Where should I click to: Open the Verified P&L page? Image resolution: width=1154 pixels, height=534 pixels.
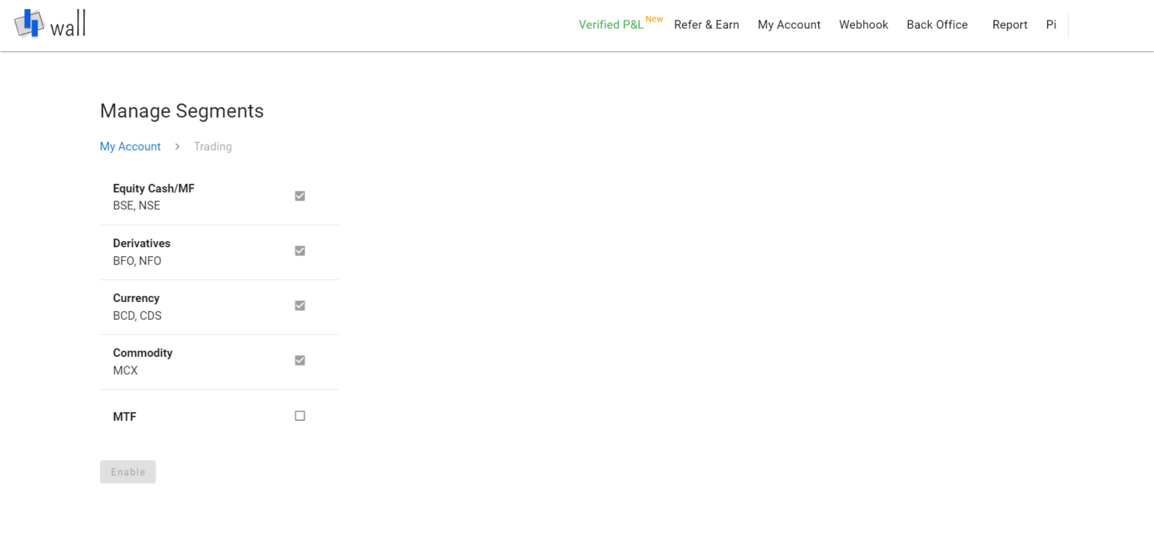[611, 24]
